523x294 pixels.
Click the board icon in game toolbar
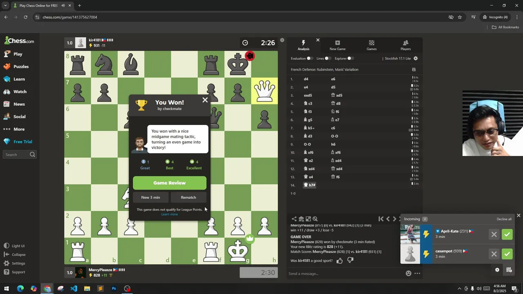[308, 219]
